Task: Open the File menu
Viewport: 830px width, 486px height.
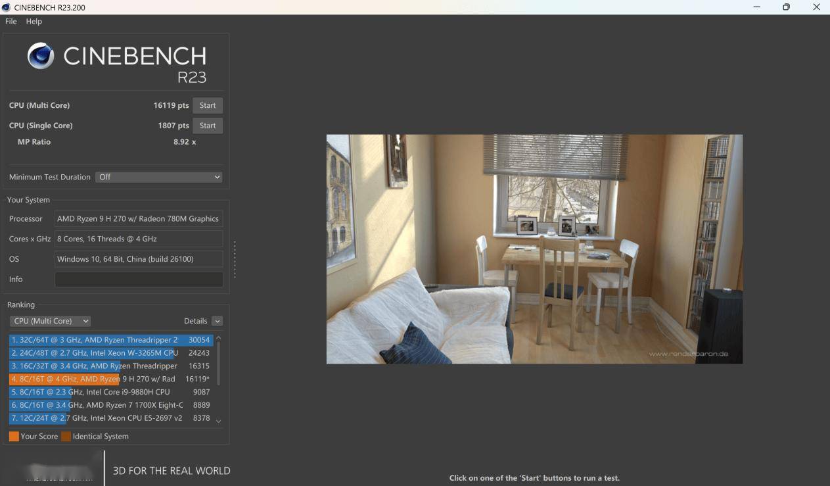Action: [11, 21]
